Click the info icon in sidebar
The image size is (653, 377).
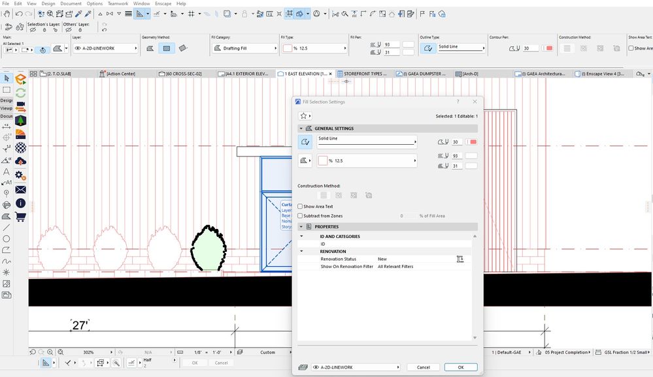[20, 204]
